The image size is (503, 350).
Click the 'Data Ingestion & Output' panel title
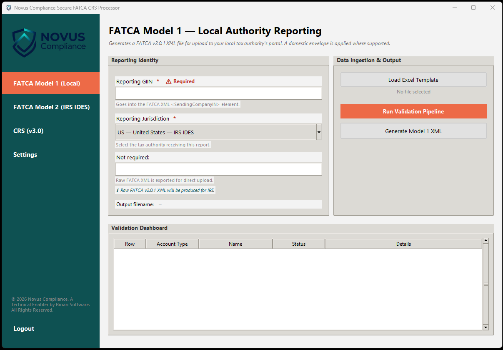tap(369, 60)
